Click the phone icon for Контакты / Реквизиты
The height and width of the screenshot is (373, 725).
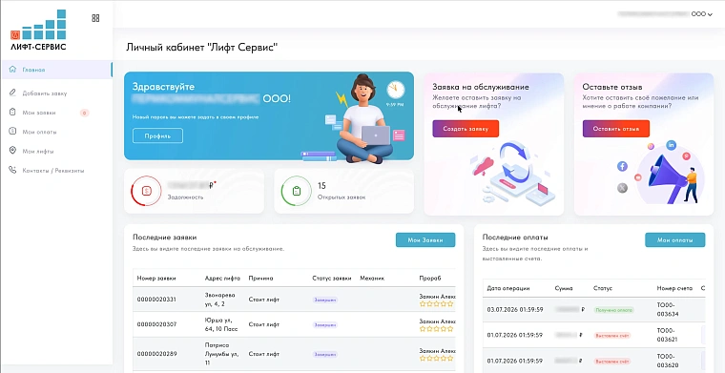click(x=13, y=170)
